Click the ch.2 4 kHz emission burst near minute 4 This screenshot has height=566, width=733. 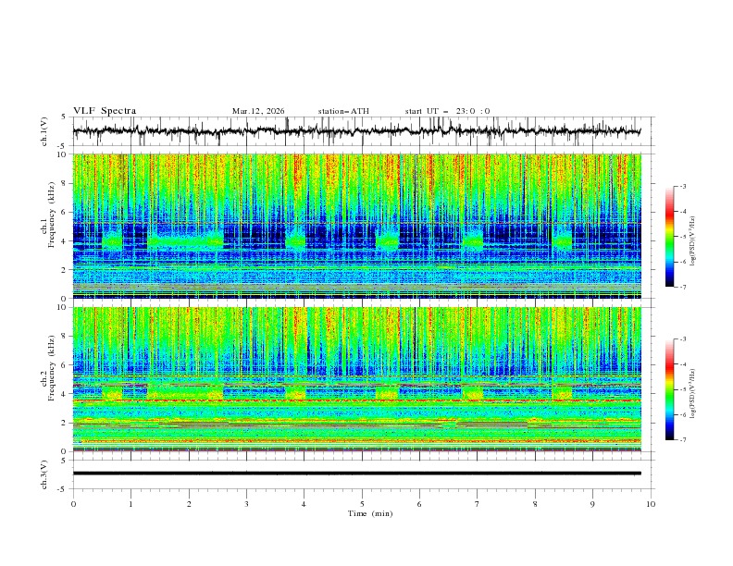295,393
